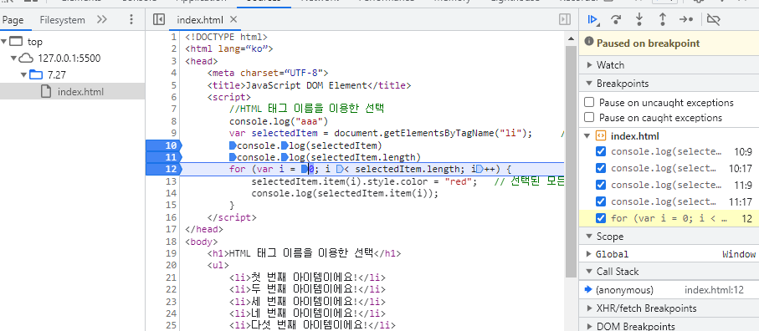Collapse index.html breakpoint group
This screenshot has height=331, width=759.
587,136
